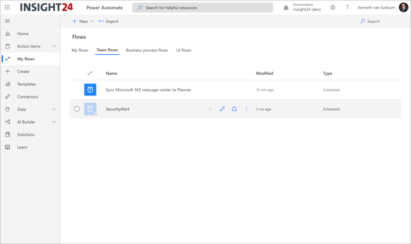Click the Import button
411x244 pixels.
108,21
